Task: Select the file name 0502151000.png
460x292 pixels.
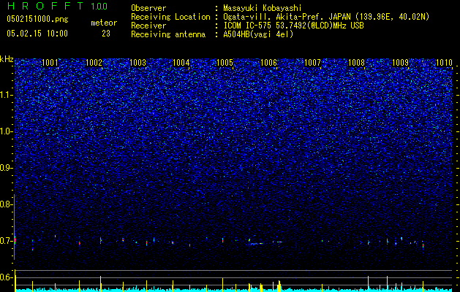Action: 37,19
